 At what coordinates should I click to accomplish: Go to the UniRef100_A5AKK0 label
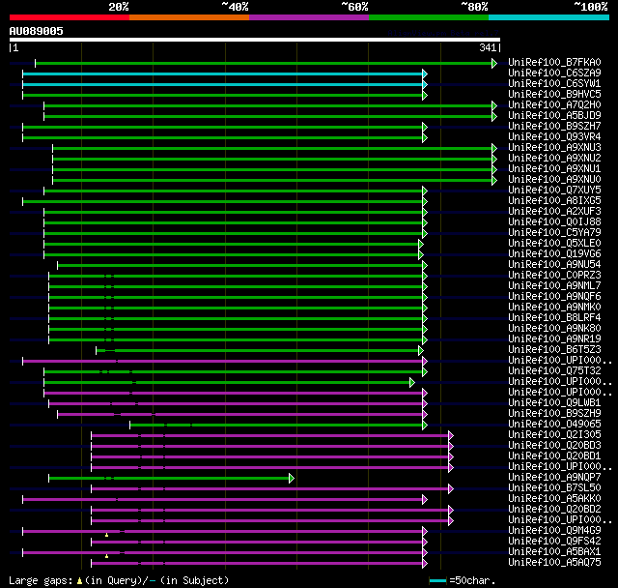point(554,499)
